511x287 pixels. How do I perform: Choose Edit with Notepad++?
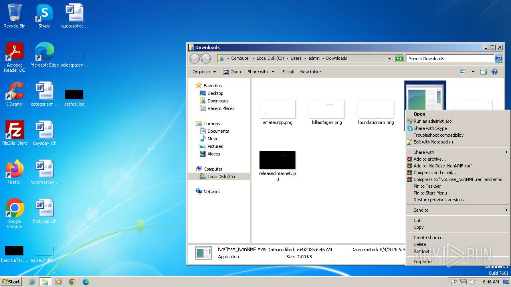point(458,142)
